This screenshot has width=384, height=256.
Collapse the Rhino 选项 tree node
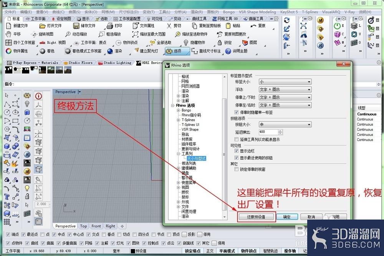point(172,106)
